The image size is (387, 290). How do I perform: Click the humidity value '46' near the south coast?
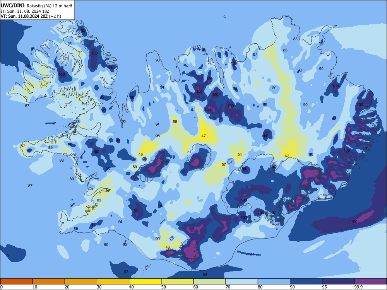tap(168, 247)
